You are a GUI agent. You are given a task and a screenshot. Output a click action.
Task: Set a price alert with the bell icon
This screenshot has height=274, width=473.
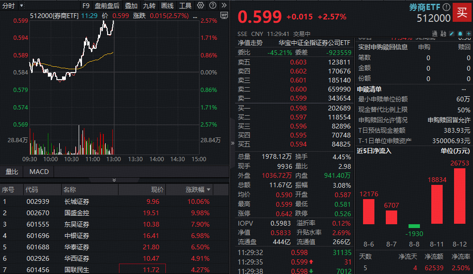click(461, 34)
